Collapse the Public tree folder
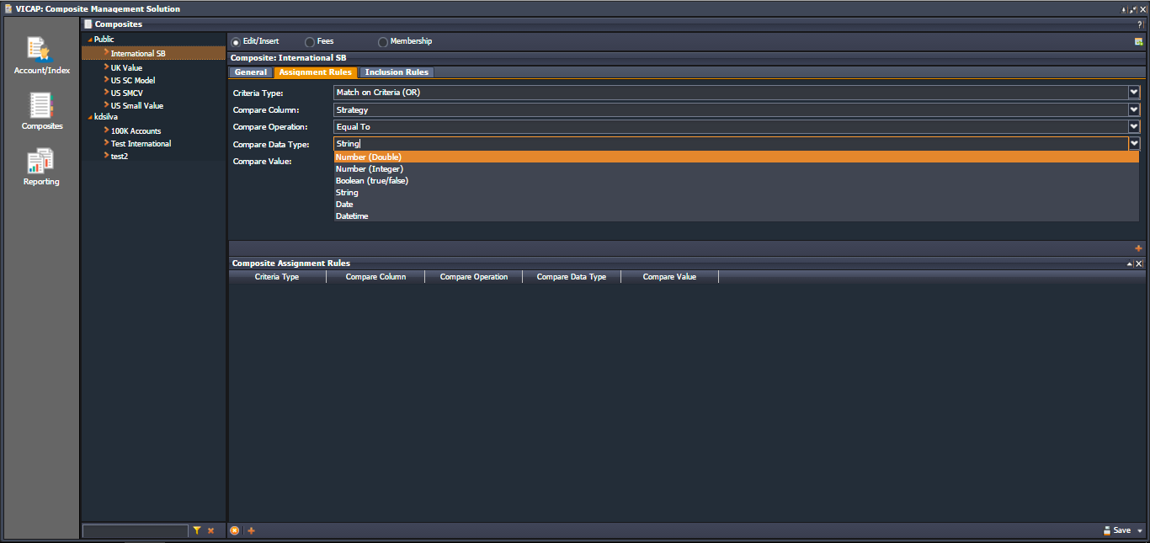The height and width of the screenshot is (543, 1150). pyautogui.click(x=90, y=40)
